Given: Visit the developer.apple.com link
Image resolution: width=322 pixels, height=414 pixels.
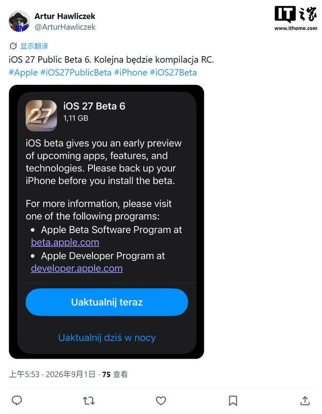Looking at the screenshot, I should click(76, 268).
